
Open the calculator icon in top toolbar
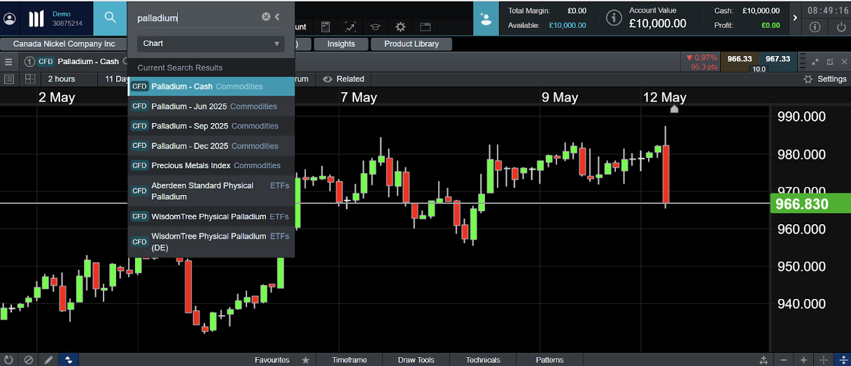click(x=325, y=27)
